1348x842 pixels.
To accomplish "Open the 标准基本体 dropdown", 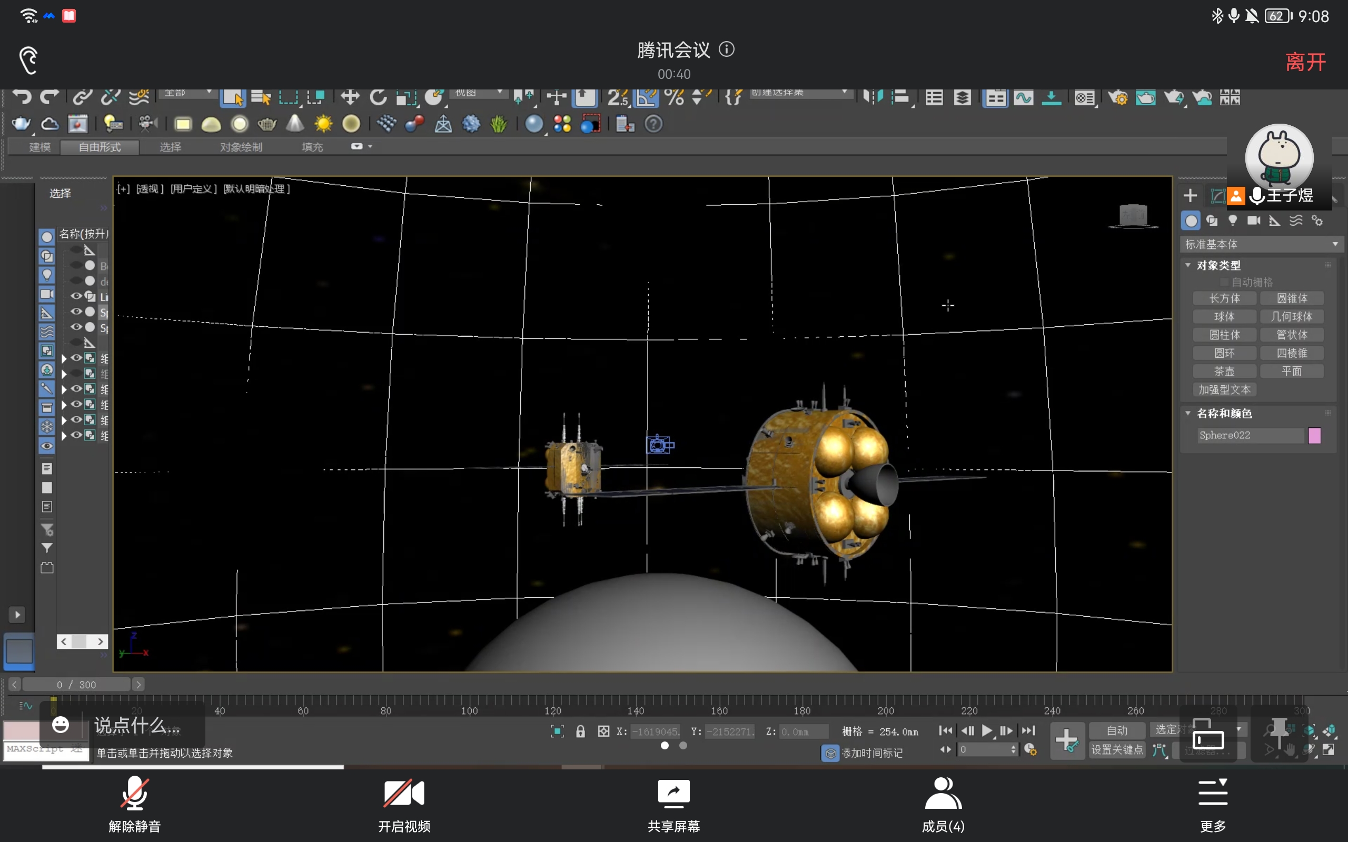I will pos(1261,245).
